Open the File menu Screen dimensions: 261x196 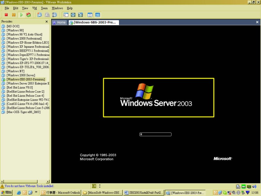pyautogui.click(x=7, y=8)
